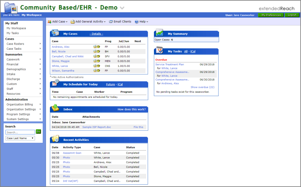
Task: Click the iCal link in My Schedule
Action: [120, 85]
